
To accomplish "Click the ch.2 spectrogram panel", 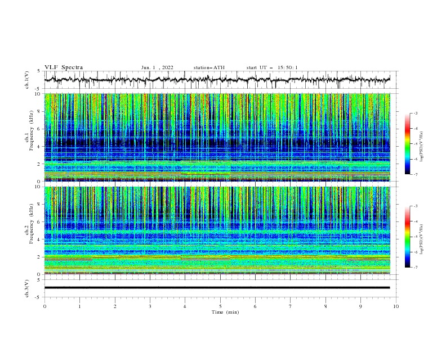I will (217, 230).
